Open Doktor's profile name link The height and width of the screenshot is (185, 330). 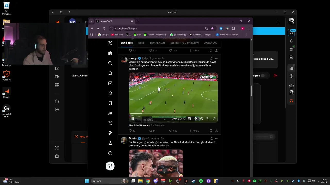pos(133,138)
